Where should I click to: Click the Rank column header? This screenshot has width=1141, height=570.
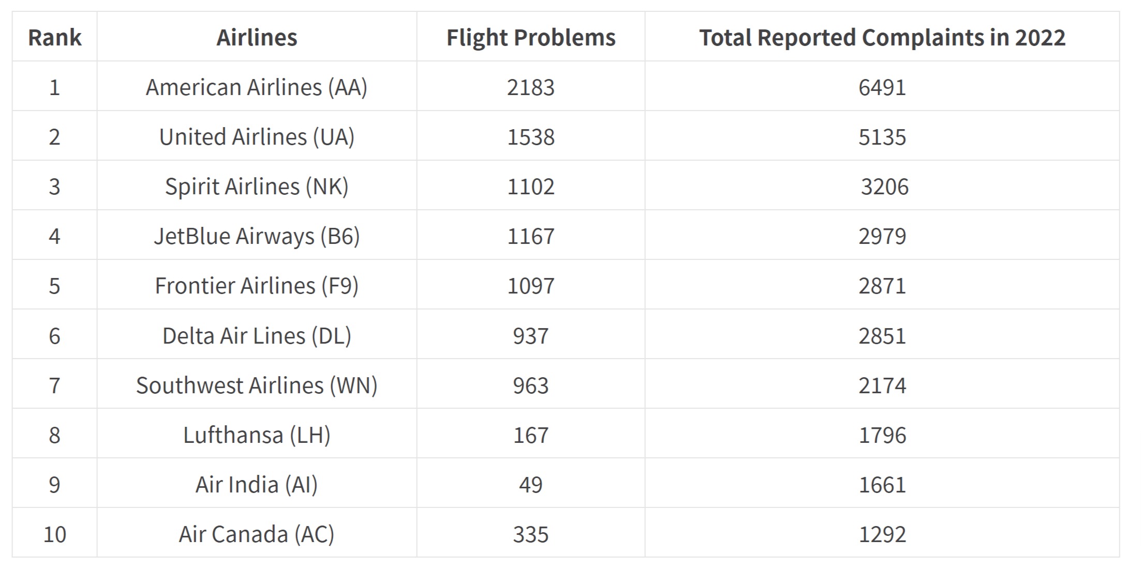coord(54,37)
